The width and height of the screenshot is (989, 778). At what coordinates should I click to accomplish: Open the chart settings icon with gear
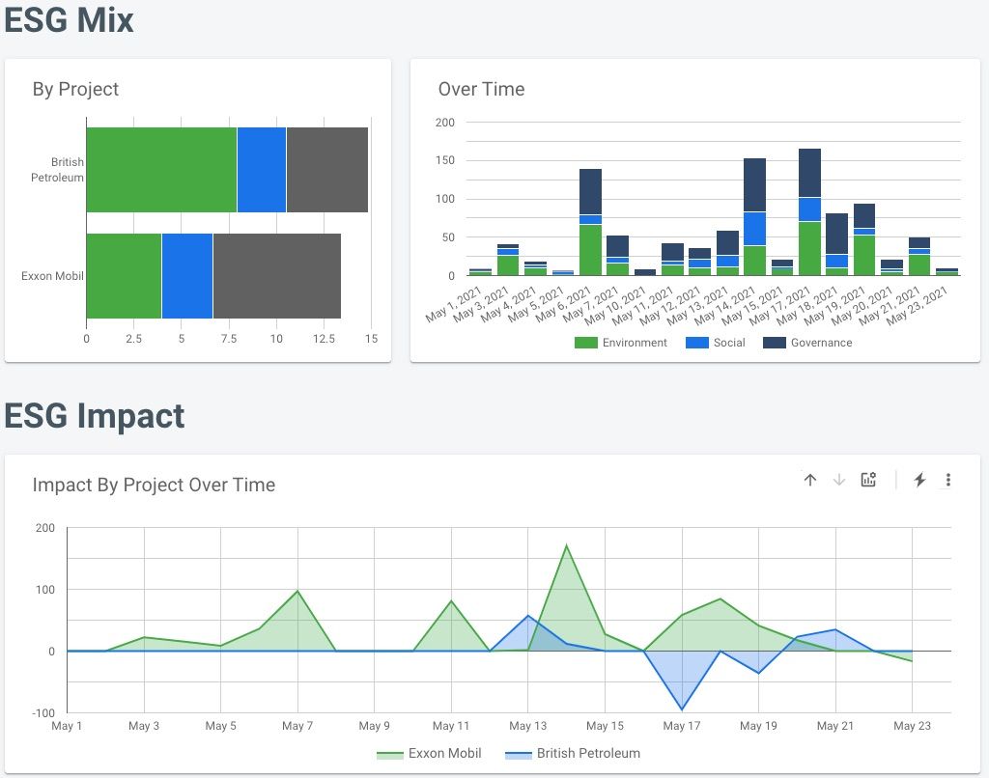pyautogui.click(x=868, y=480)
